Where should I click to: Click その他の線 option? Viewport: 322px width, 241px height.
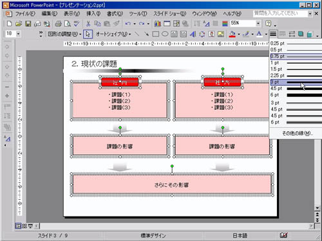point(298,133)
